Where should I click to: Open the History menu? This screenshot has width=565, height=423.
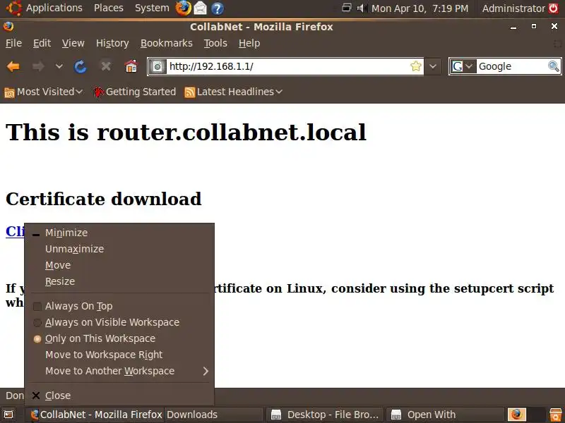click(x=112, y=43)
